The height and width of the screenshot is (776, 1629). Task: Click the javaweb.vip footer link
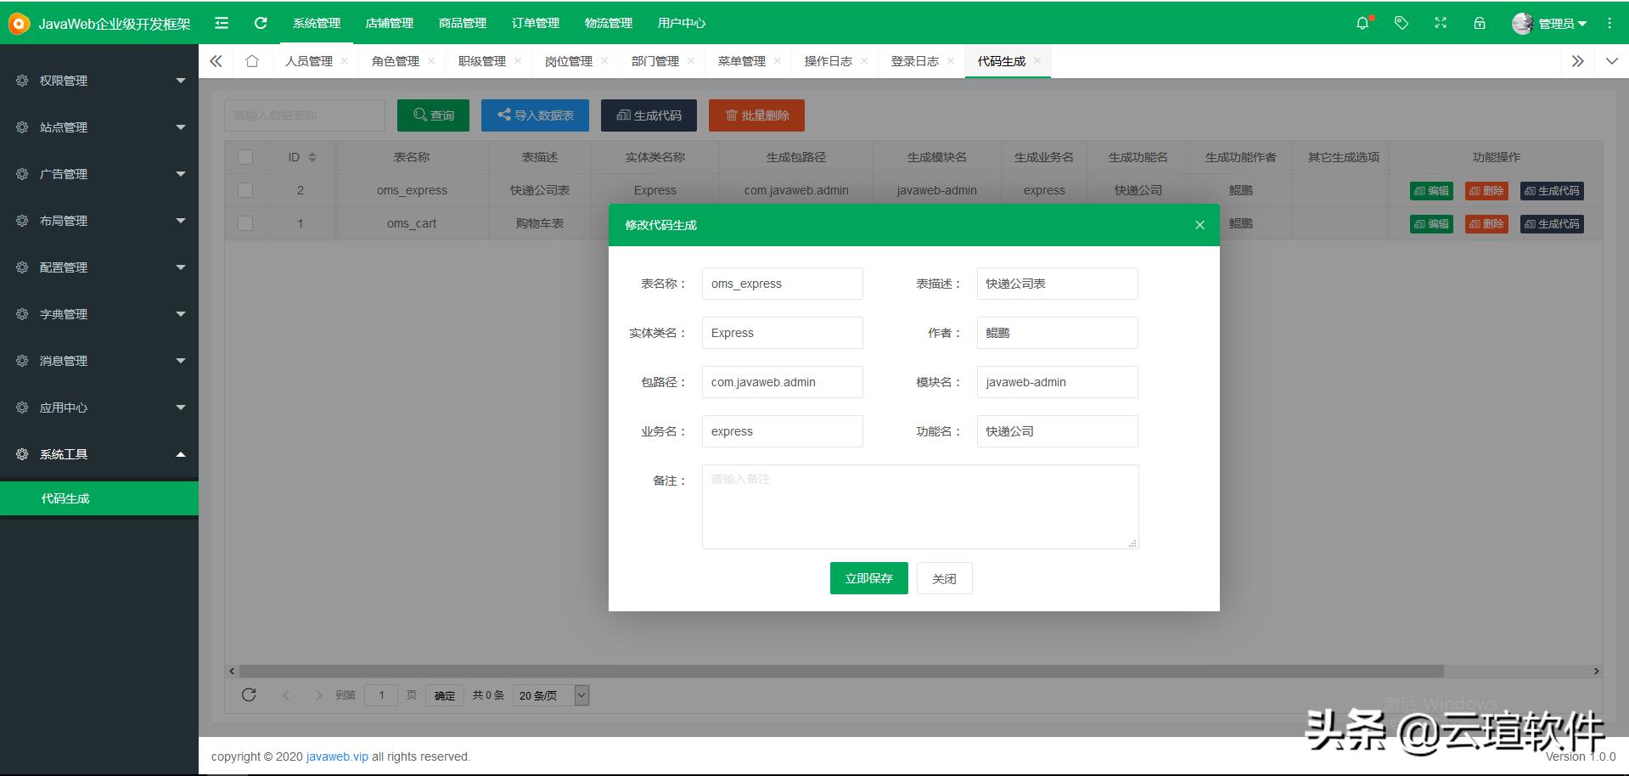(336, 756)
